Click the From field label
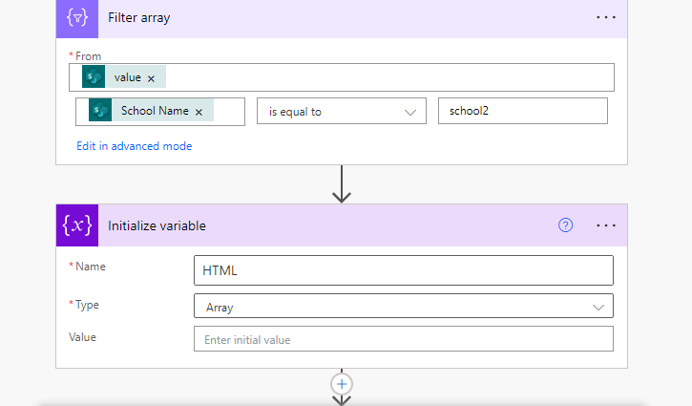The image size is (692, 406). (88, 56)
